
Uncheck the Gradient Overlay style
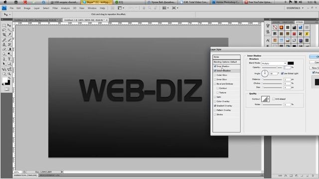(x=215, y=106)
